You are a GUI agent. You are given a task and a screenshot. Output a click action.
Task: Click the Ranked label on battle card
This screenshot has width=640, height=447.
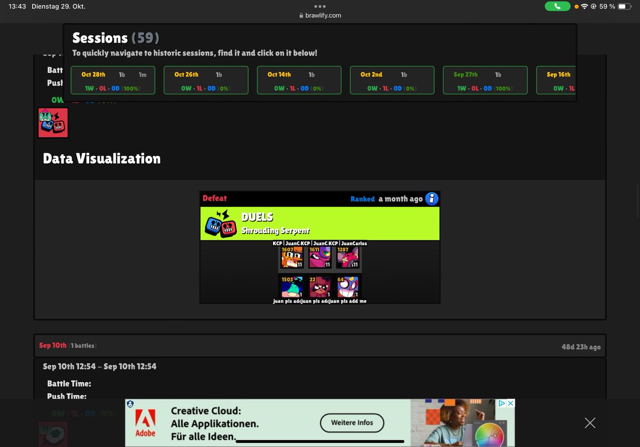(363, 199)
